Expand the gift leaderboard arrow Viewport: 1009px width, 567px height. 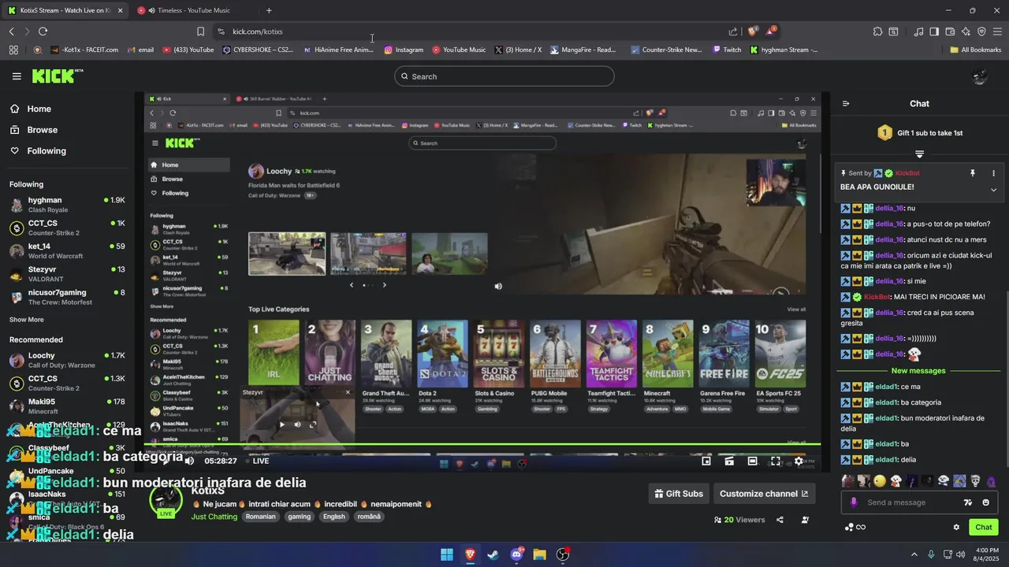click(919, 154)
